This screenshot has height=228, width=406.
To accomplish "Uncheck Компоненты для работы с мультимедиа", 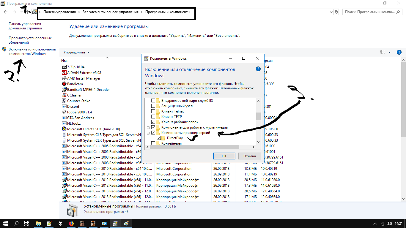I will point(153,127).
